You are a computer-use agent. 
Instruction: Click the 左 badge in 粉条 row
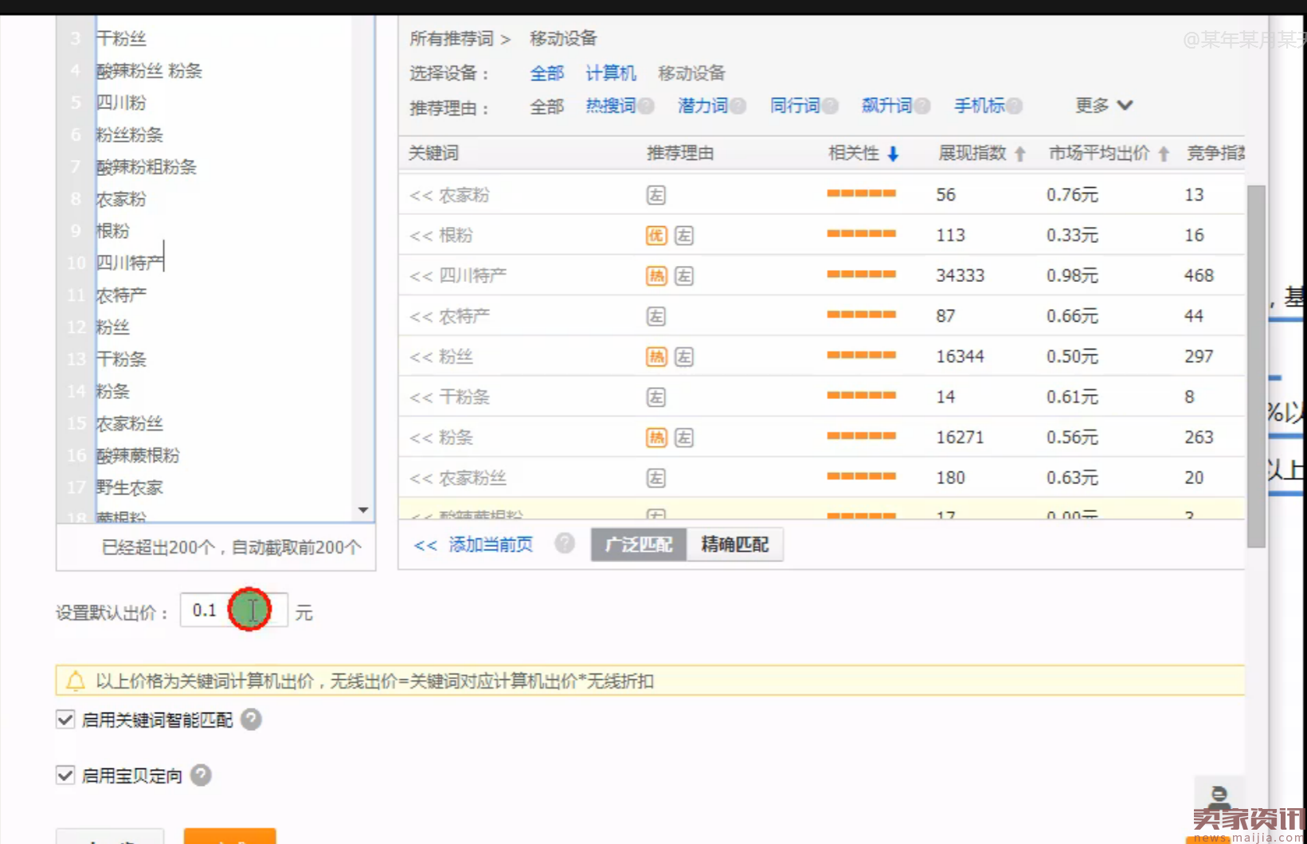pyautogui.click(x=684, y=438)
